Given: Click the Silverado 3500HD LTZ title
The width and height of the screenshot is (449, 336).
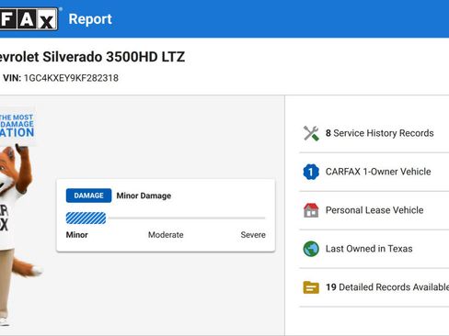Looking at the screenshot, I should tap(92, 57).
